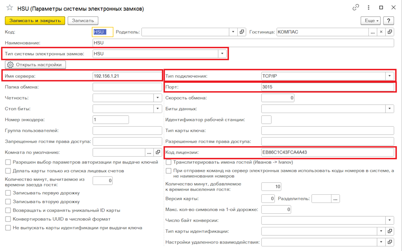Expand Настройки удаленного взаимодействия dropdown arrow
Viewport: 402px width, 251px height.
tap(381, 242)
